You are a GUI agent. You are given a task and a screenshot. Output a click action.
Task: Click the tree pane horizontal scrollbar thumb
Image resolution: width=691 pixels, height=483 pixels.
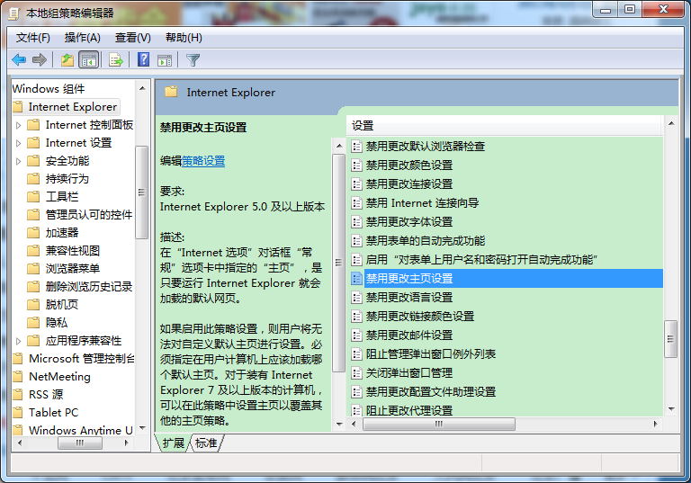pyautogui.click(x=80, y=443)
